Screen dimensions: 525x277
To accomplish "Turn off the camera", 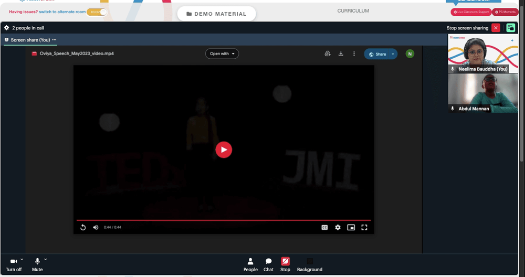I will click(14, 264).
